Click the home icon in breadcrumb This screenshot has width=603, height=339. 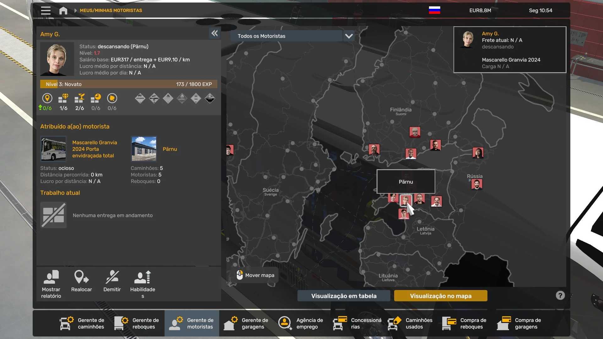pos(63,10)
